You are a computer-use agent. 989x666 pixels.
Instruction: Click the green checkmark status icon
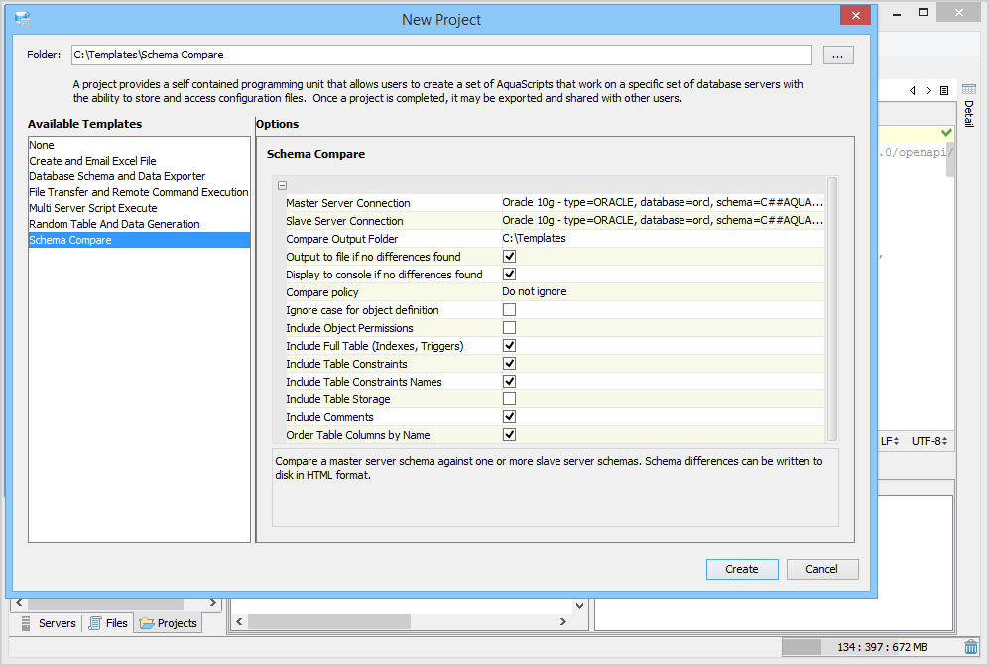[x=946, y=132]
